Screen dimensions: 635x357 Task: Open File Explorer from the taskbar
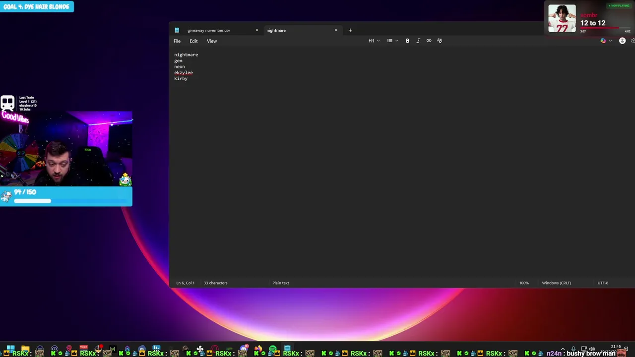[x=25, y=349]
